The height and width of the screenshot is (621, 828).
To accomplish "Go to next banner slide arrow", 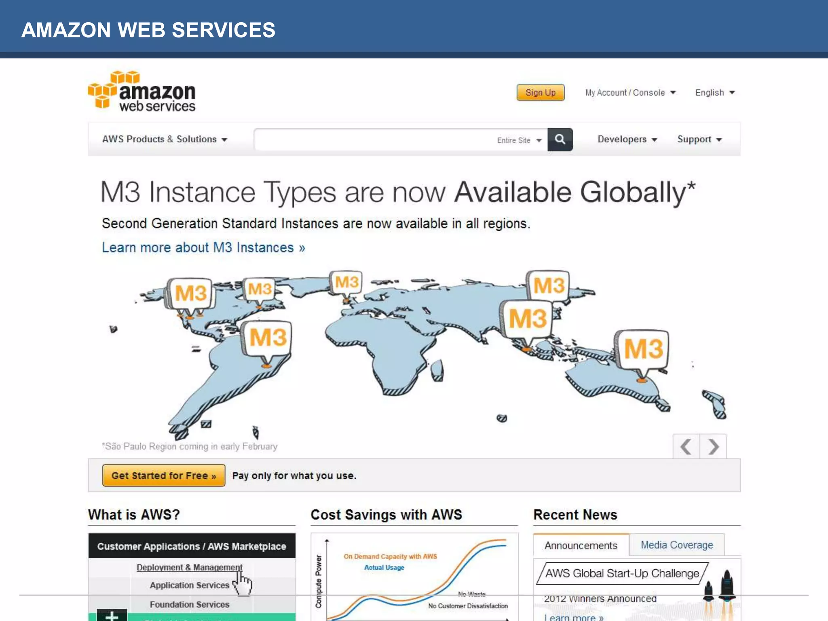I will (714, 447).
